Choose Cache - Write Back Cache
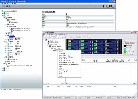This screenshot has width=138, height=99. coord(67,63)
